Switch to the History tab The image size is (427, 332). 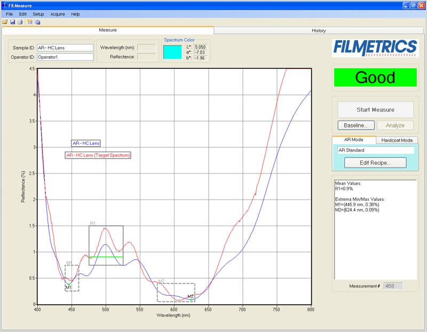click(319, 30)
